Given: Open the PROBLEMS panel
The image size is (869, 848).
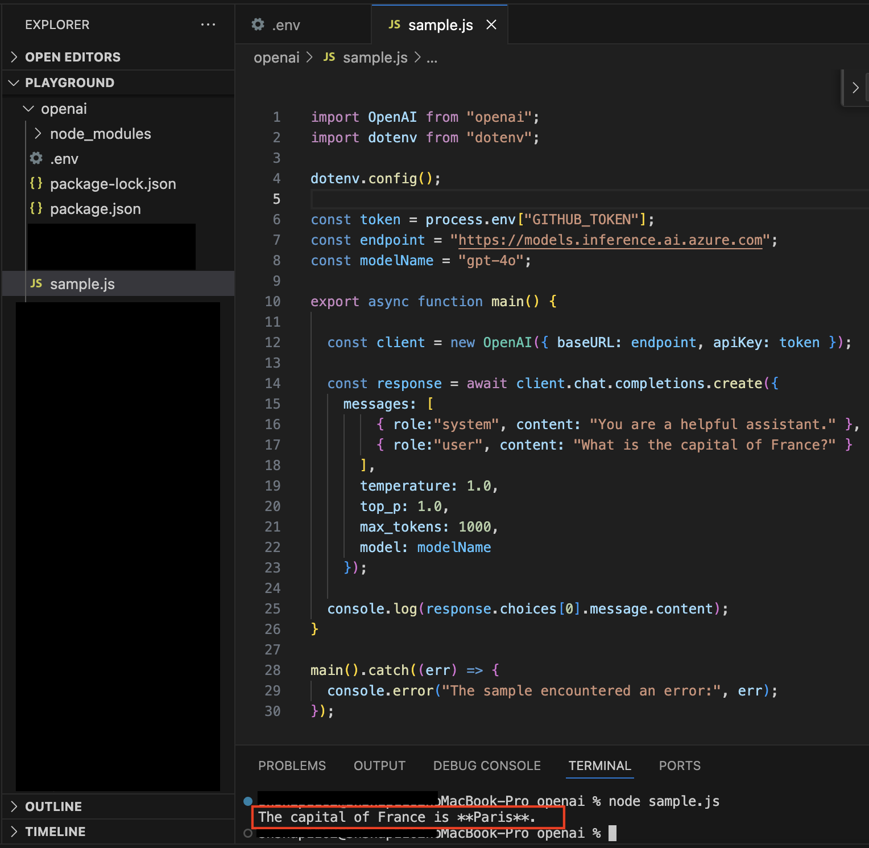Looking at the screenshot, I should click(292, 765).
